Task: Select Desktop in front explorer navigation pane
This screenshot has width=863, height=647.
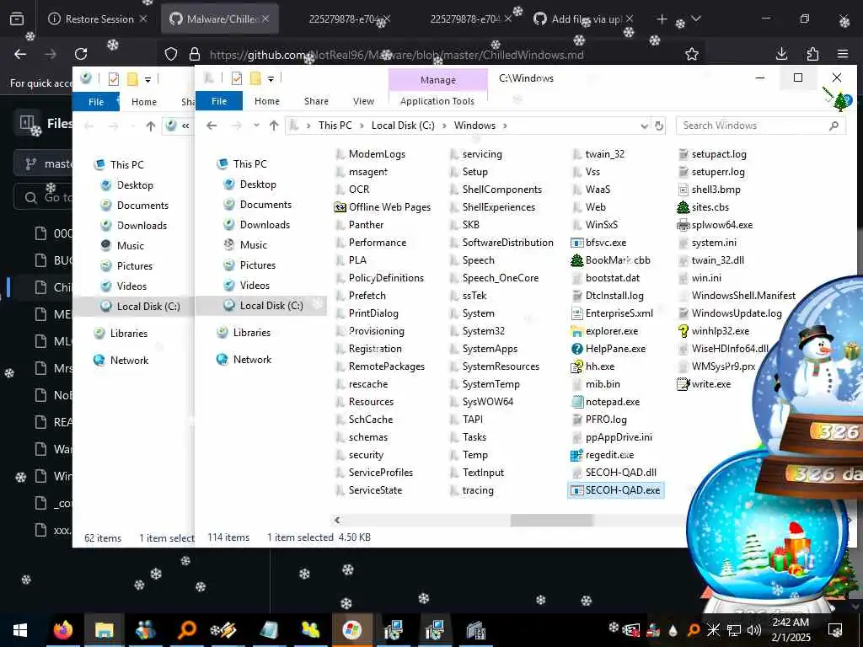Action: click(258, 184)
